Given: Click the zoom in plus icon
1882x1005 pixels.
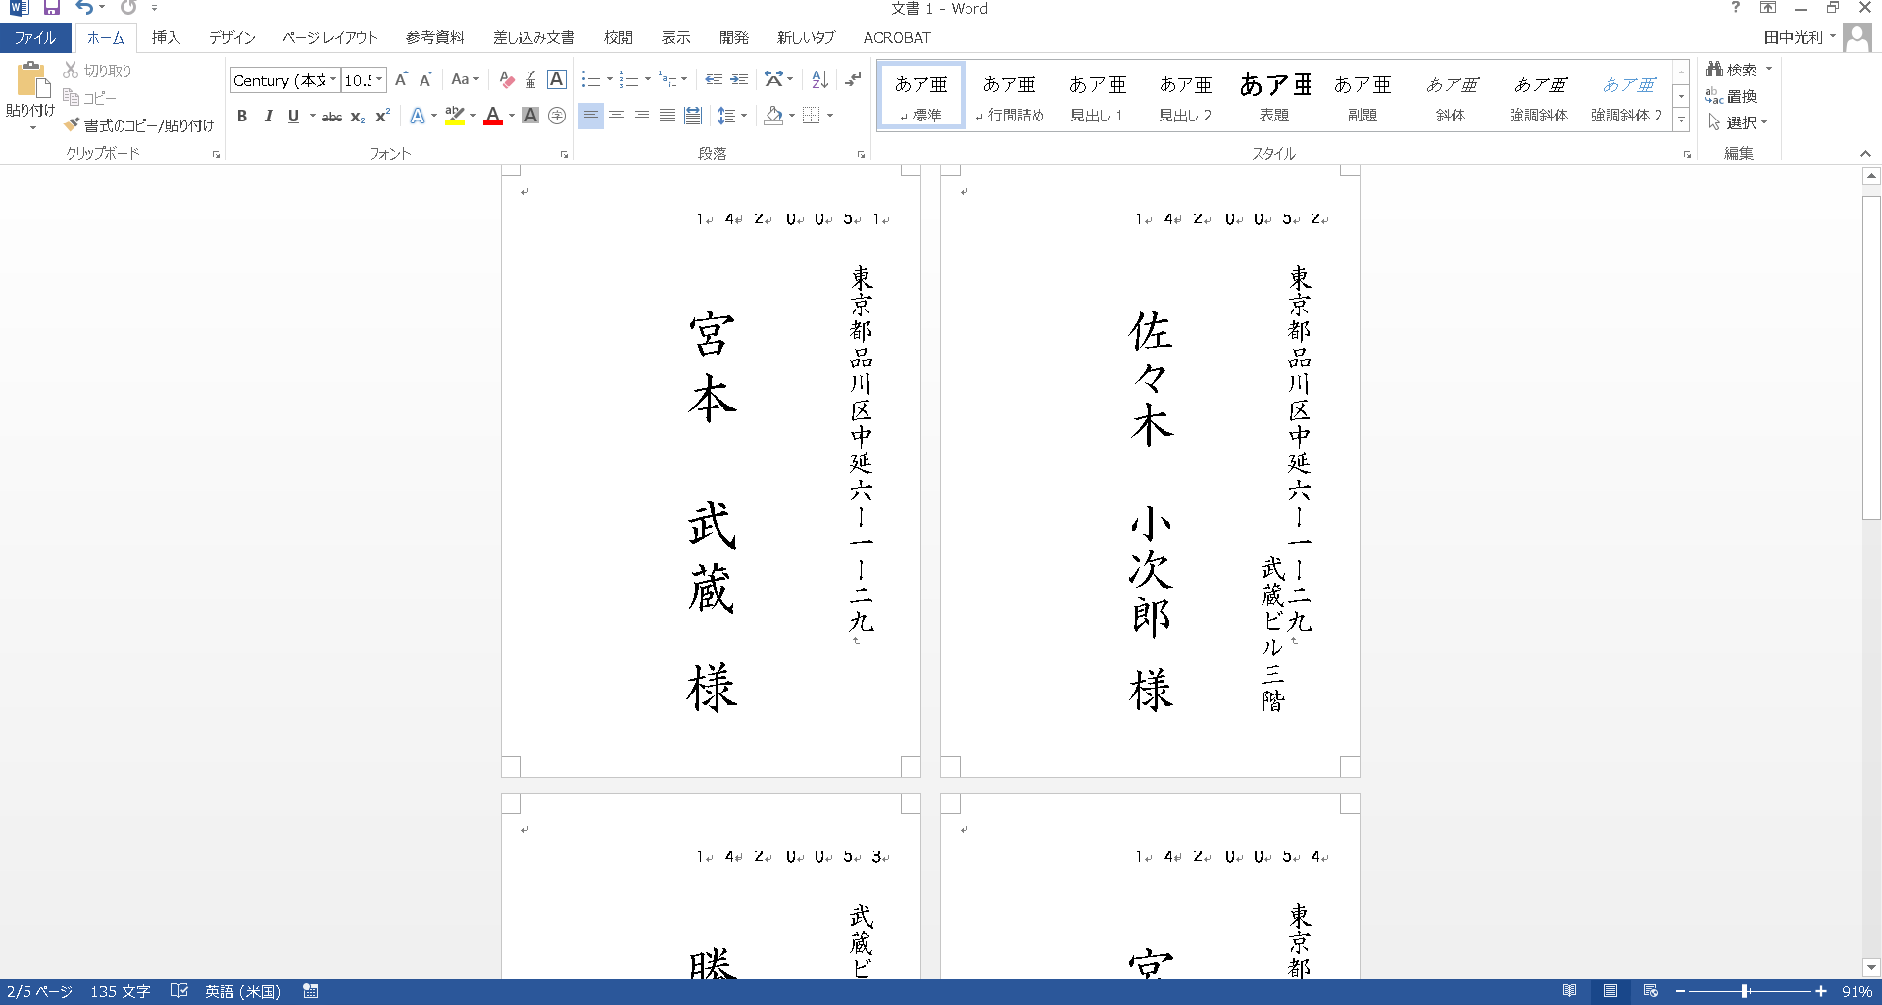Looking at the screenshot, I should [1821, 991].
